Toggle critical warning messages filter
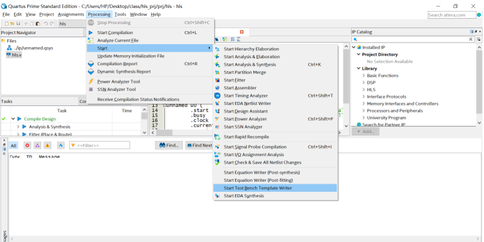484x242 pixels. 38,145
